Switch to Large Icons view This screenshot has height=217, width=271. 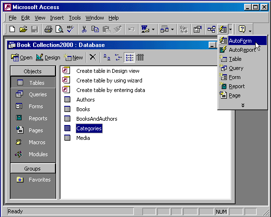click(x=107, y=57)
